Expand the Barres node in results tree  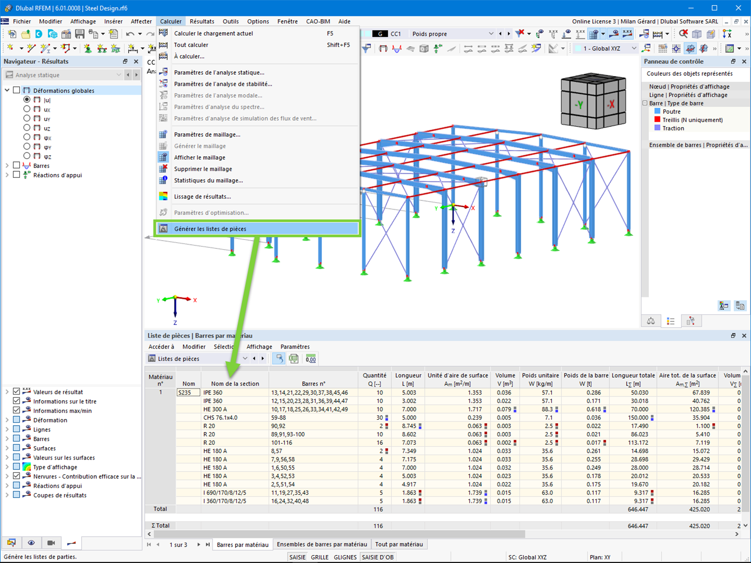coord(7,166)
